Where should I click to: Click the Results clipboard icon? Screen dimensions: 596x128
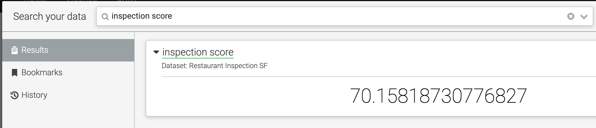click(14, 50)
